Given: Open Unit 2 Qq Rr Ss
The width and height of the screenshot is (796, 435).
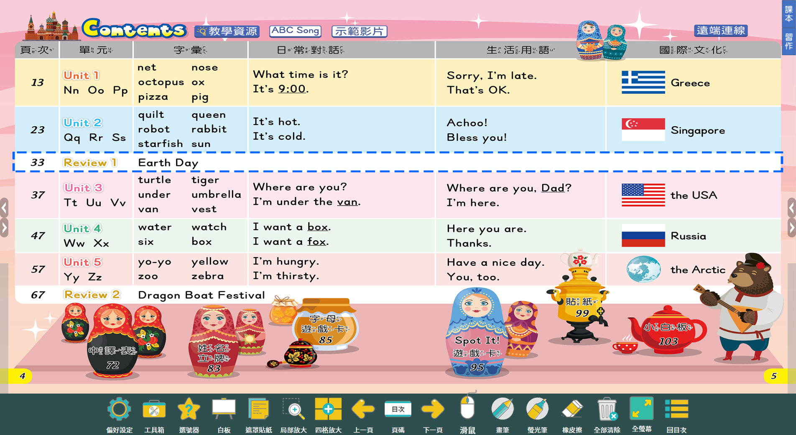Looking at the screenshot, I should coord(95,130).
